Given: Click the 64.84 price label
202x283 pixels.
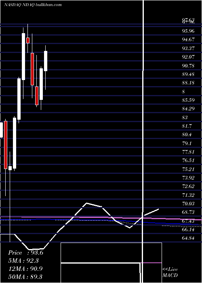Looking at the screenshot, I should [x=188, y=238].
